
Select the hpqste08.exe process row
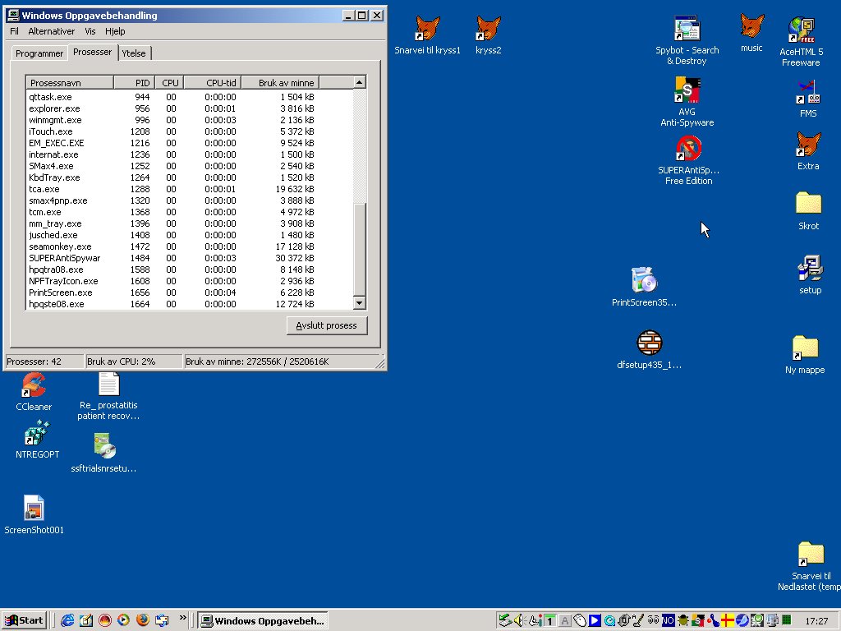click(190, 304)
